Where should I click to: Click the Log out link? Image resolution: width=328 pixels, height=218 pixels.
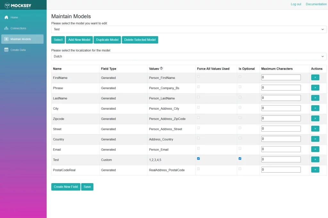pyautogui.click(x=296, y=4)
